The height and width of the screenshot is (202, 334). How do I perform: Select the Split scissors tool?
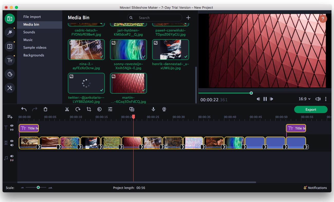(x=67, y=109)
